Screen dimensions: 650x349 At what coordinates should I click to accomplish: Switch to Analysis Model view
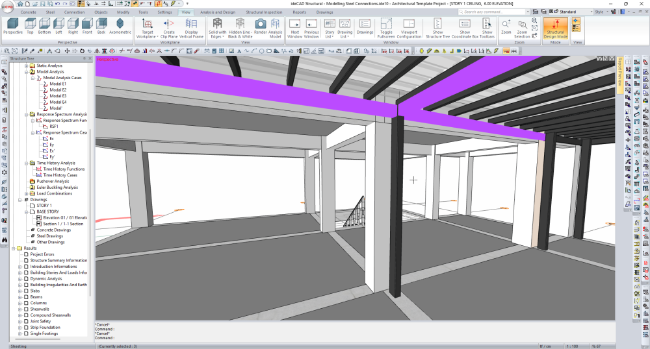tap(276, 26)
